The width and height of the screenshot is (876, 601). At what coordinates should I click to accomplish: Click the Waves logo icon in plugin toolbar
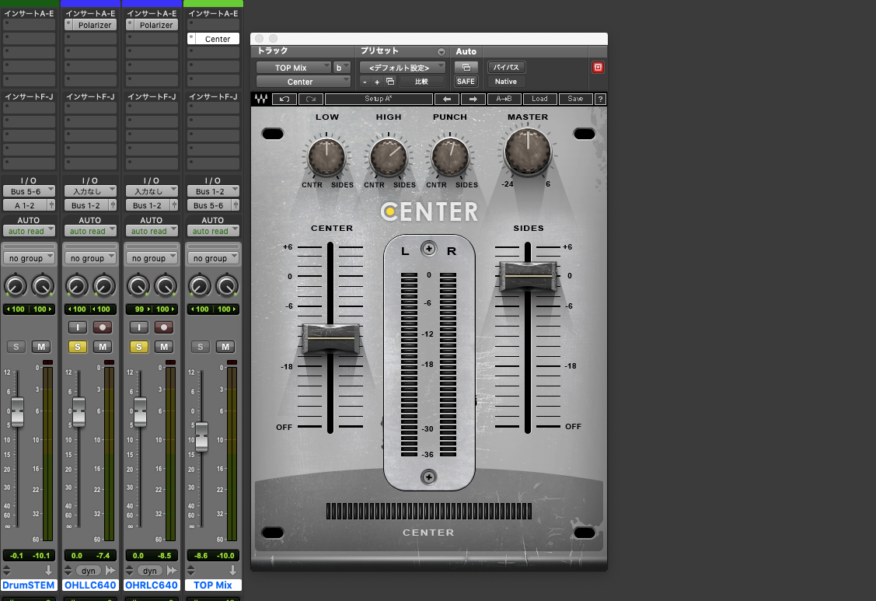(x=261, y=99)
